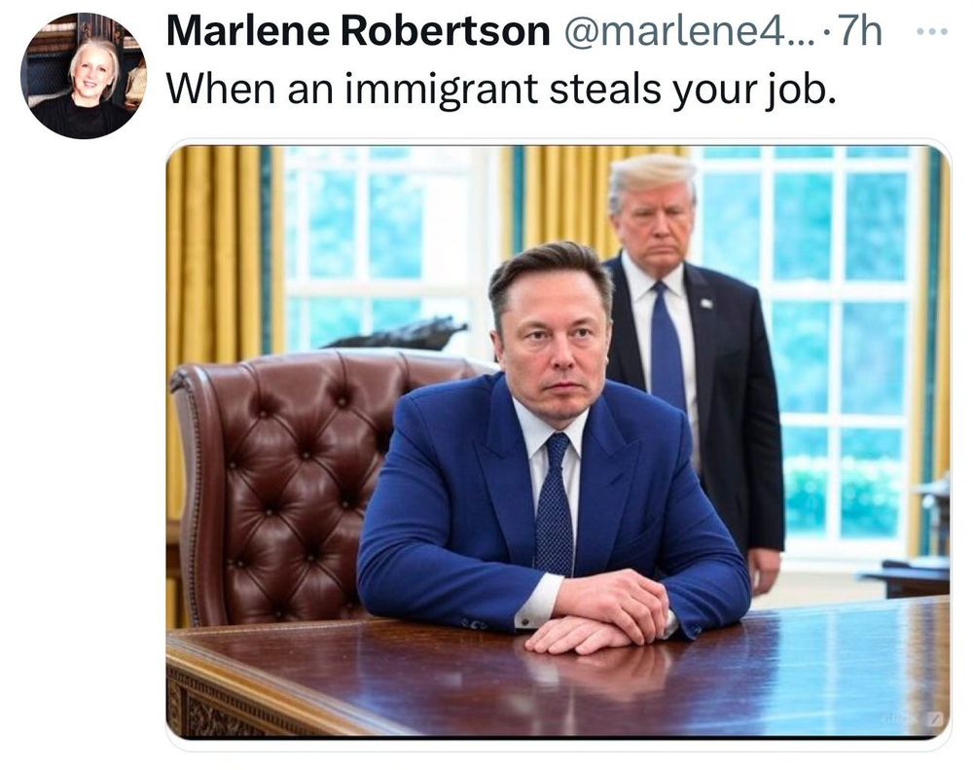This screenshot has height=770, width=973.
Task: Select the Marlene Robertson display name
Action: coord(358,30)
